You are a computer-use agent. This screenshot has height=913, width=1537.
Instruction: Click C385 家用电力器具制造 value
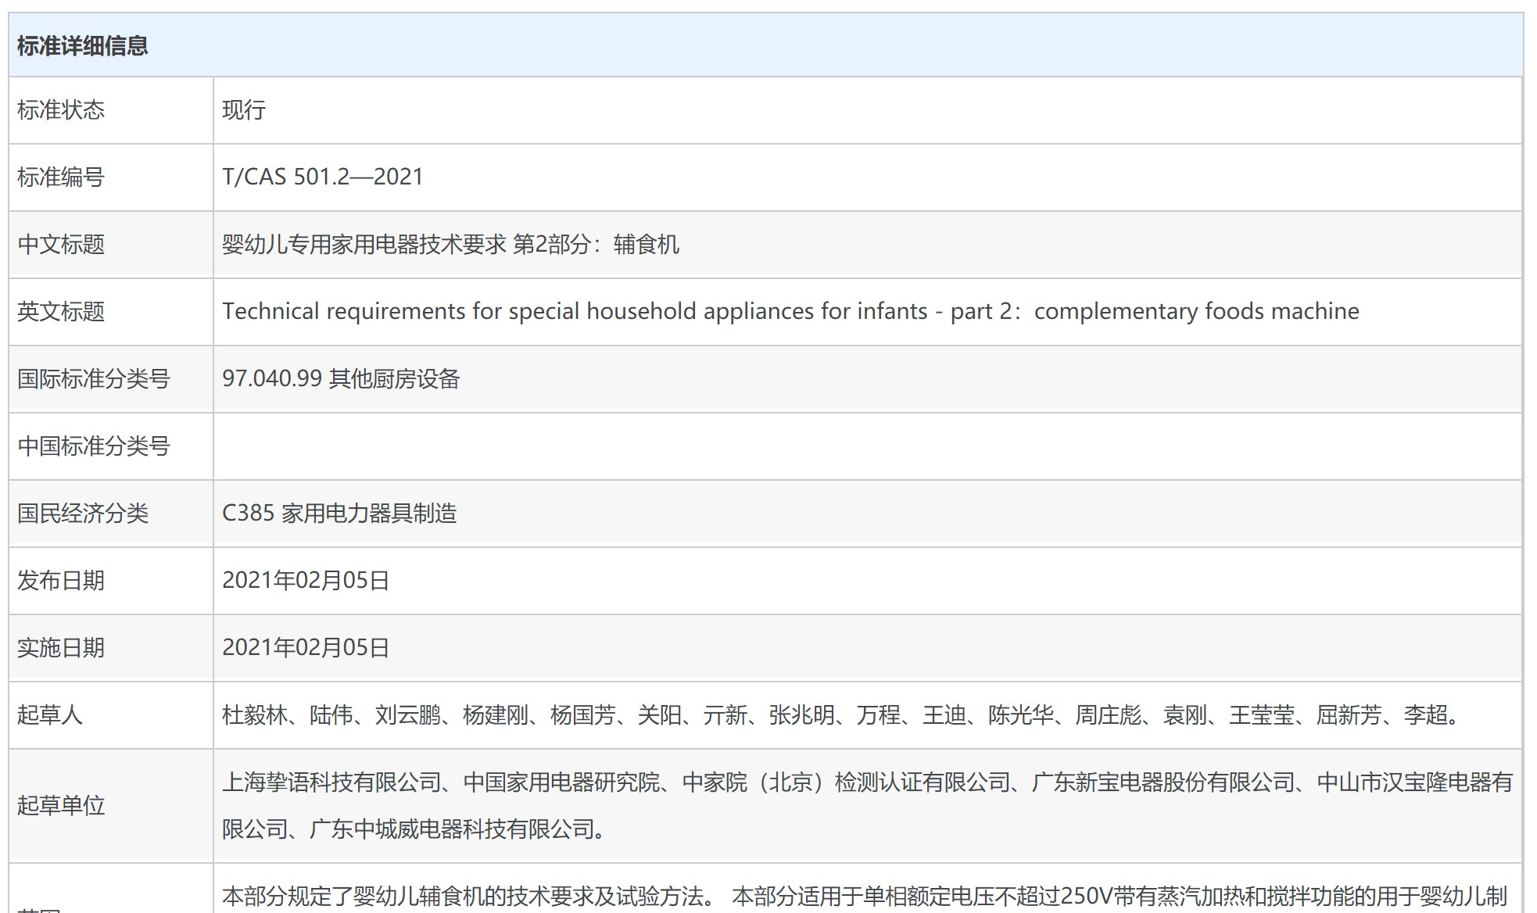click(339, 514)
